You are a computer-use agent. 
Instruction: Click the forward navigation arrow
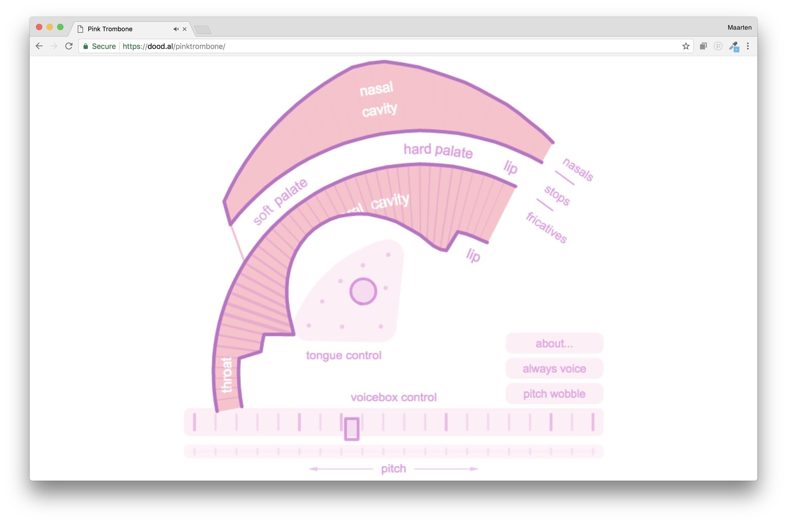coord(54,46)
